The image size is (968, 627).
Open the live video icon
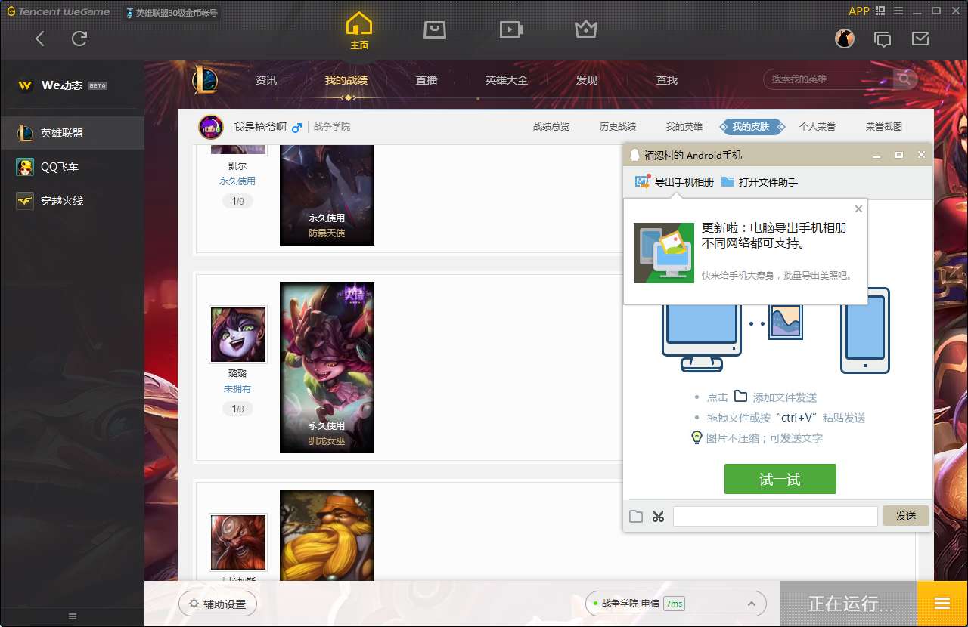coord(511,29)
